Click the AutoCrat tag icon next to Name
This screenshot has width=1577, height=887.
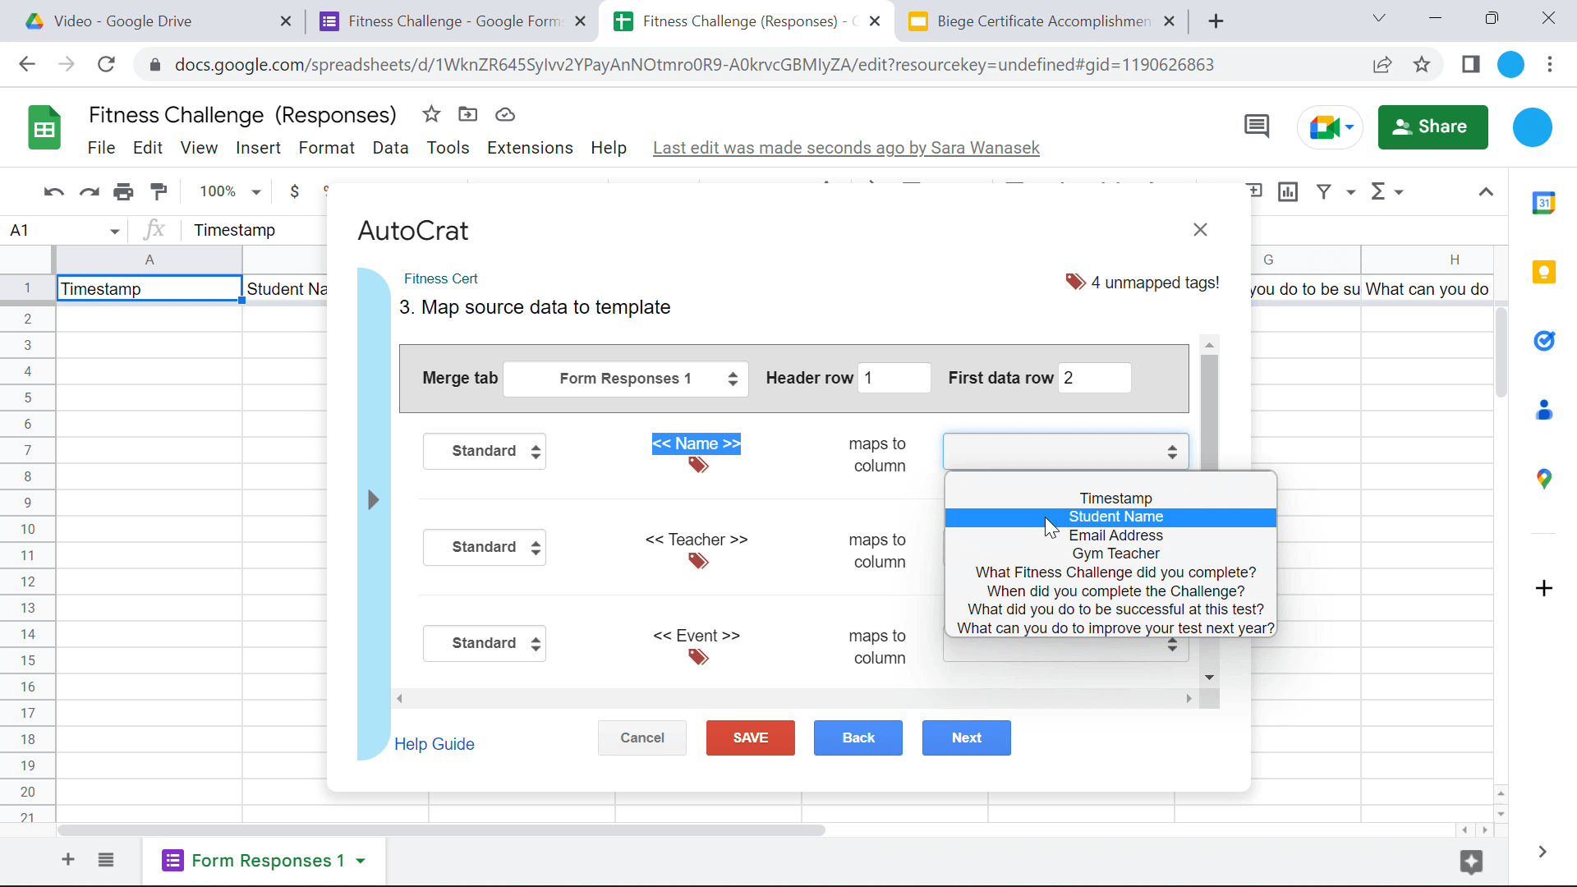pos(697,465)
